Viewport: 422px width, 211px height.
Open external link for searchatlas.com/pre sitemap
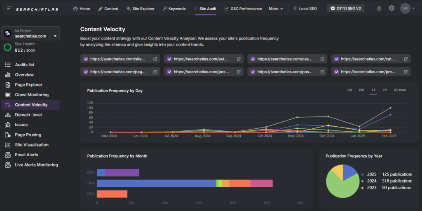(406, 72)
